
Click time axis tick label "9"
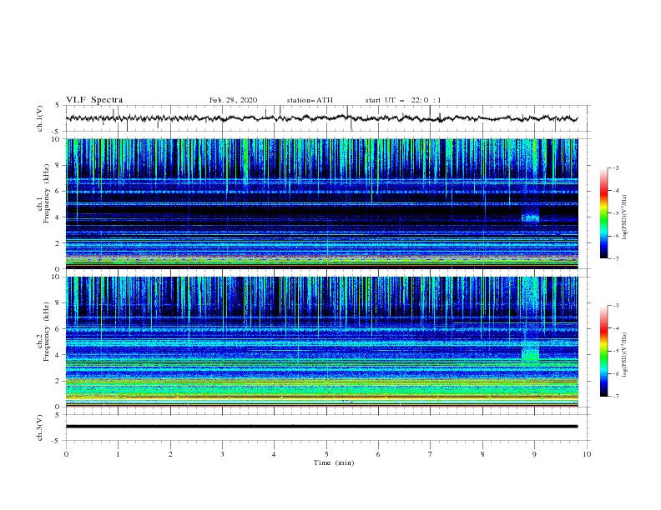pos(534,454)
